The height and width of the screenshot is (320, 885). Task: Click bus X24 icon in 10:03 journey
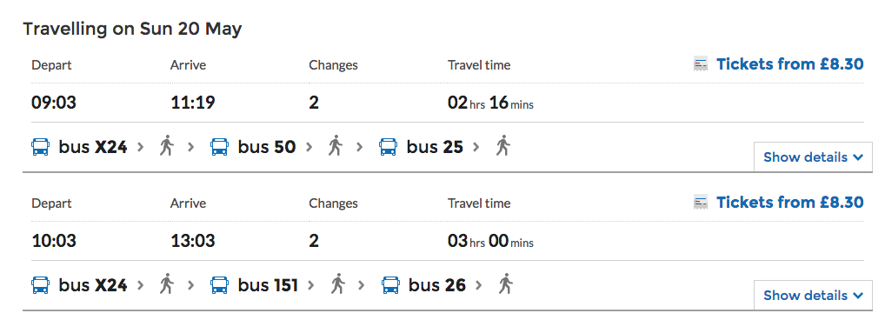coord(40,285)
